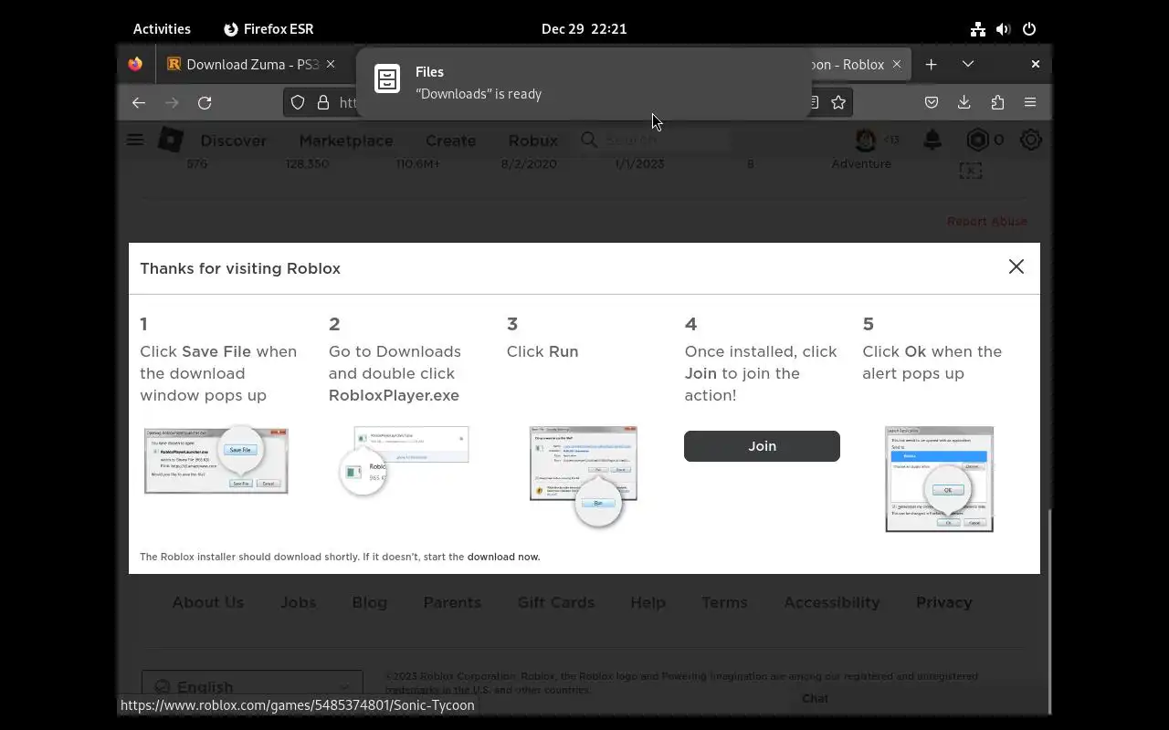Open the Firefox extensions menu
Screen dimensions: 1169x730
[997, 102]
